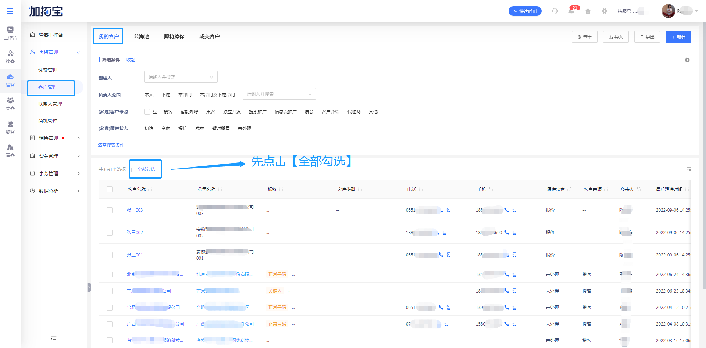This screenshot has height=348, width=706.
Task: Switch to 成交客户 tab
Action: pyautogui.click(x=210, y=36)
